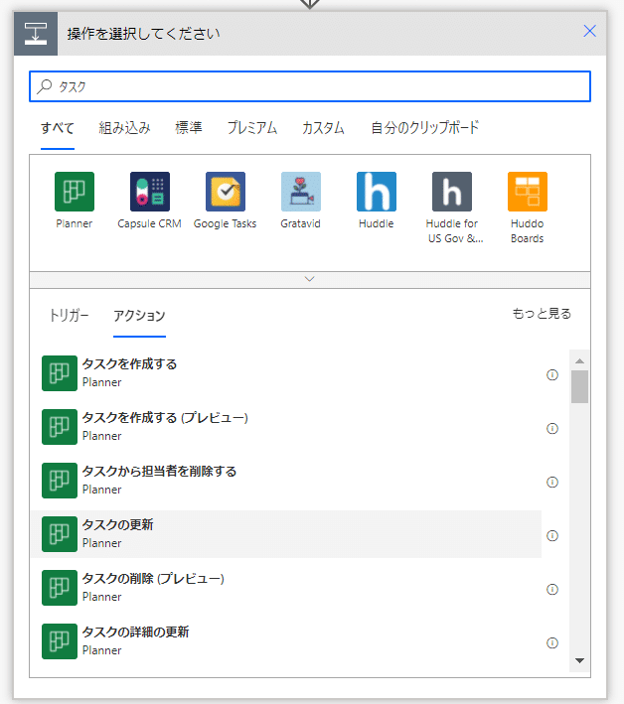
Task: Switch to the すべて tab
Action: 58,128
